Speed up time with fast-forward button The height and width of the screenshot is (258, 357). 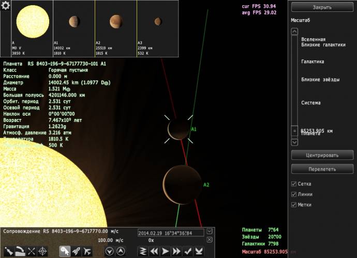(x=176, y=251)
